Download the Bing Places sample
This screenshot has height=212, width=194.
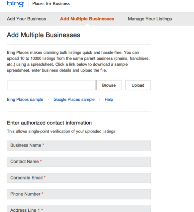[25, 99]
